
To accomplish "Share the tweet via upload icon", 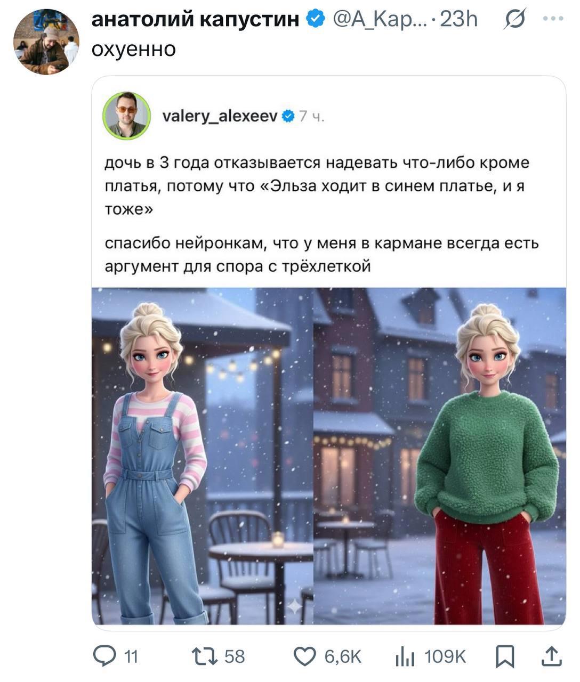I will [x=551, y=656].
